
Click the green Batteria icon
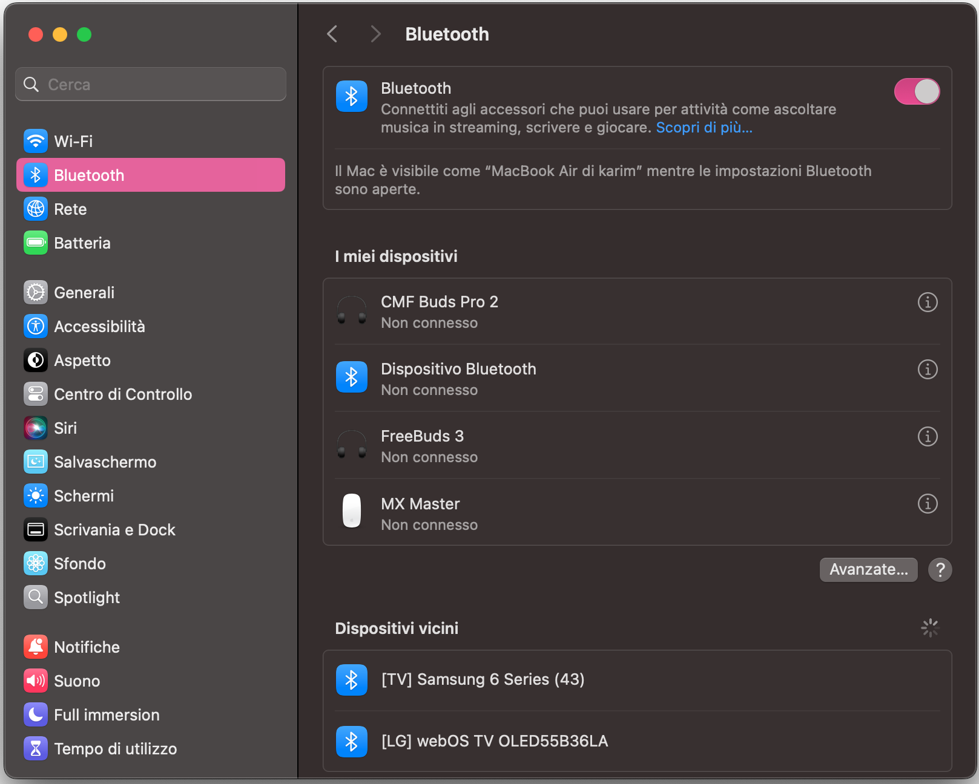36,243
